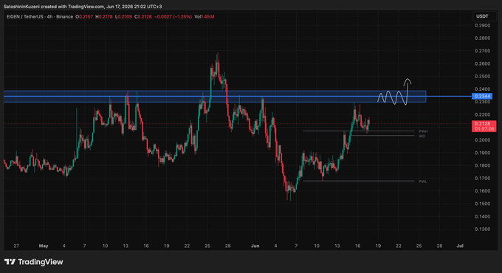502x273 pixels.
Task: Click the change value −0.0027 (−1.25%)
Action: [173, 17]
